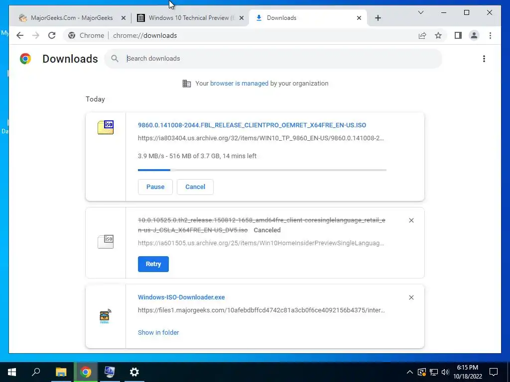Open the Windows Start menu
The width and height of the screenshot is (510, 382).
tap(12, 372)
